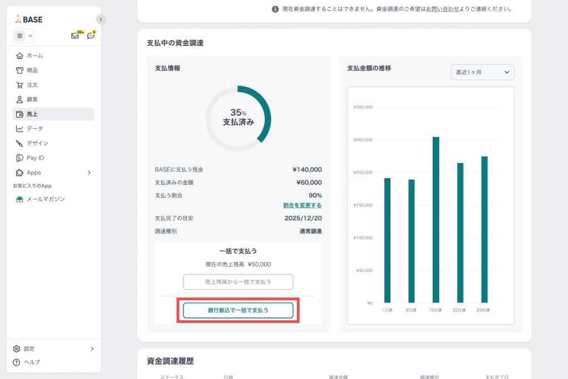This screenshot has width=568, height=379.
Task: Click the お問い合わせ link
Action: pos(442,9)
